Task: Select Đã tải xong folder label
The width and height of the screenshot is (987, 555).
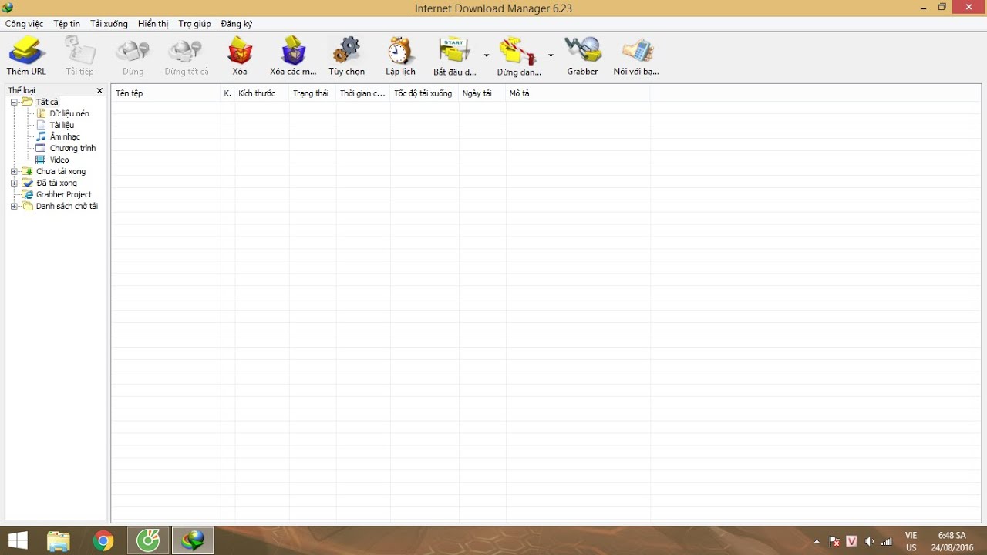Action: click(x=56, y=183)
